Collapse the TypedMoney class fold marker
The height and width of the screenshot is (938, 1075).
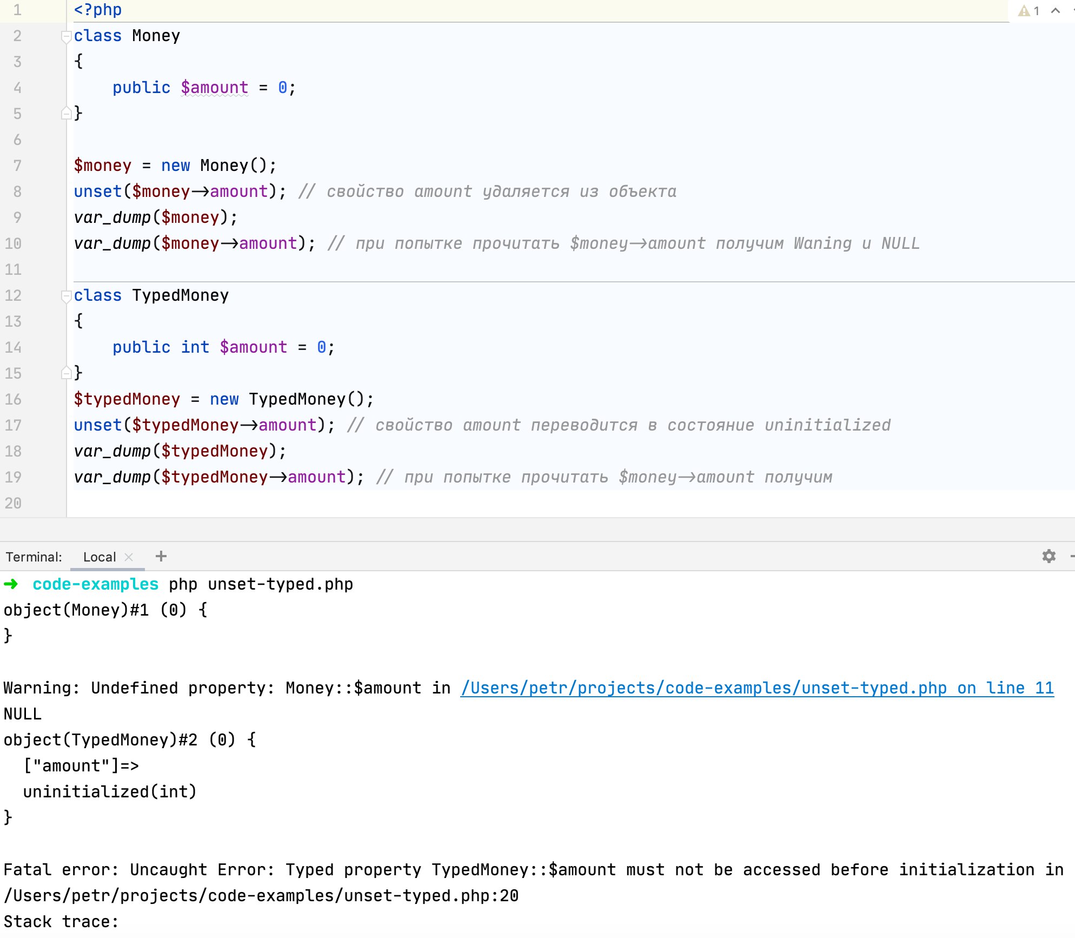66,296
